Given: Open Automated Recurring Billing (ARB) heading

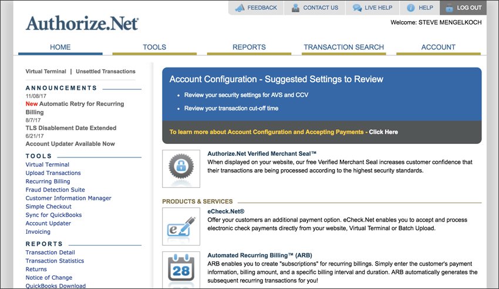Looking at the screenshot, I should click(259, 256).
